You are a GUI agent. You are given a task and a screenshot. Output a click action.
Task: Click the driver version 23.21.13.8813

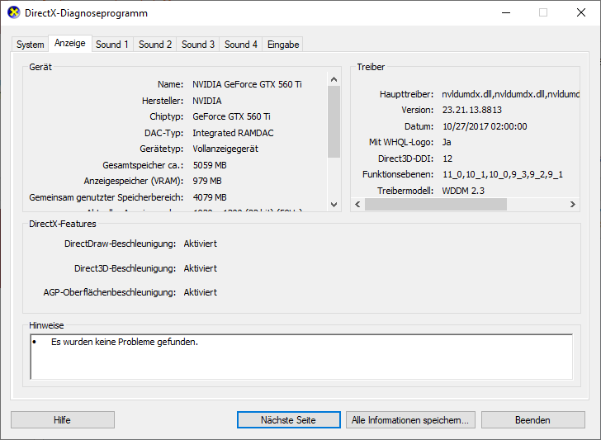tap(472, 110)
